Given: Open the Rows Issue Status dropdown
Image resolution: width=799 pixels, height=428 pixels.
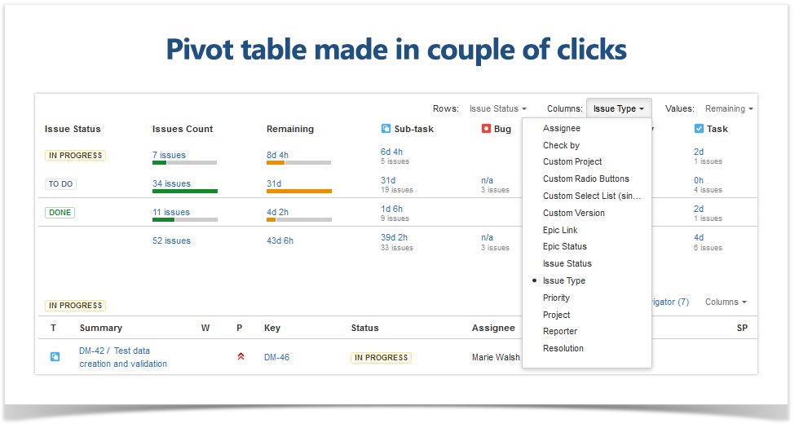Looking at the screenshot, I should 498,108.
